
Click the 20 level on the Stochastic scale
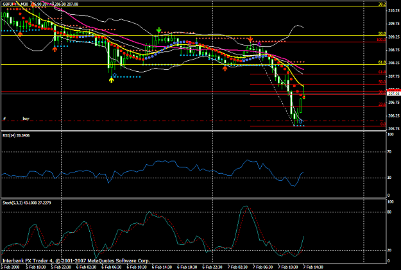click(389, 250)
